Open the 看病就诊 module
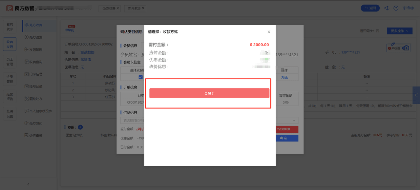The height and width of the screenshot is (190, 420). click(x=10, y=27)
